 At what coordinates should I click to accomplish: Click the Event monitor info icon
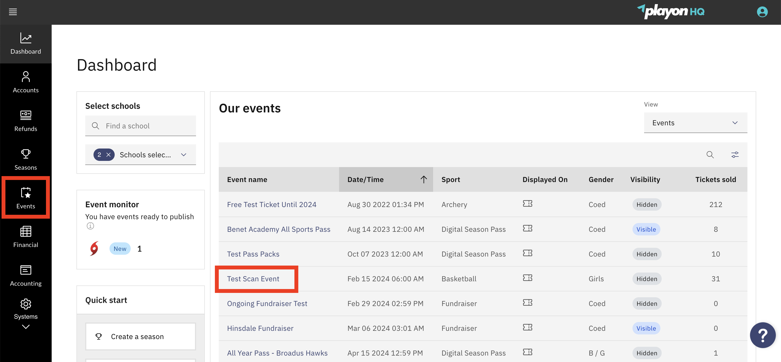tap(90, 226)
